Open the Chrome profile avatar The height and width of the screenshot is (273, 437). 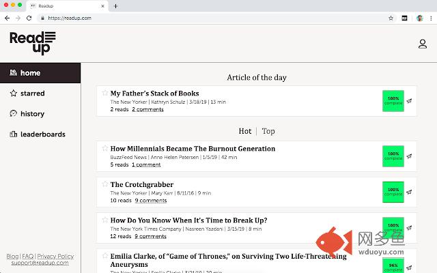tap(420, 18)
